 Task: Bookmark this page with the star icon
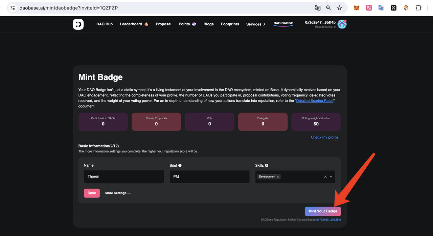(339, 8)
